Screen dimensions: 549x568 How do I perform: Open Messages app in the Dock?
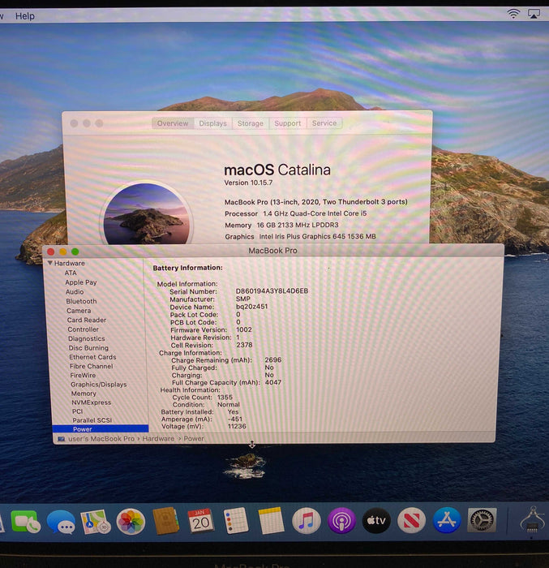(x=61, y=522)
